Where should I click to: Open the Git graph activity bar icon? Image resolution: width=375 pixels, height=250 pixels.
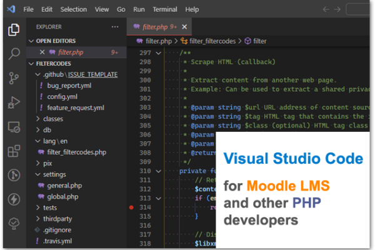[x=14, y=175]
